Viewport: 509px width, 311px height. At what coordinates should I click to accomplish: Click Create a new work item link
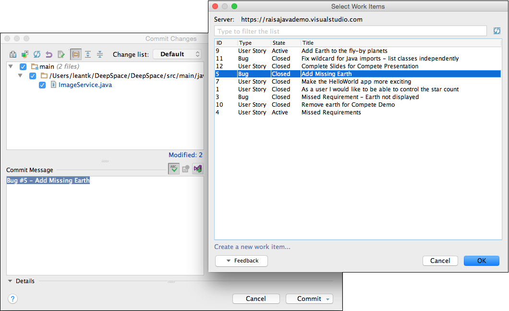[252, 247]
